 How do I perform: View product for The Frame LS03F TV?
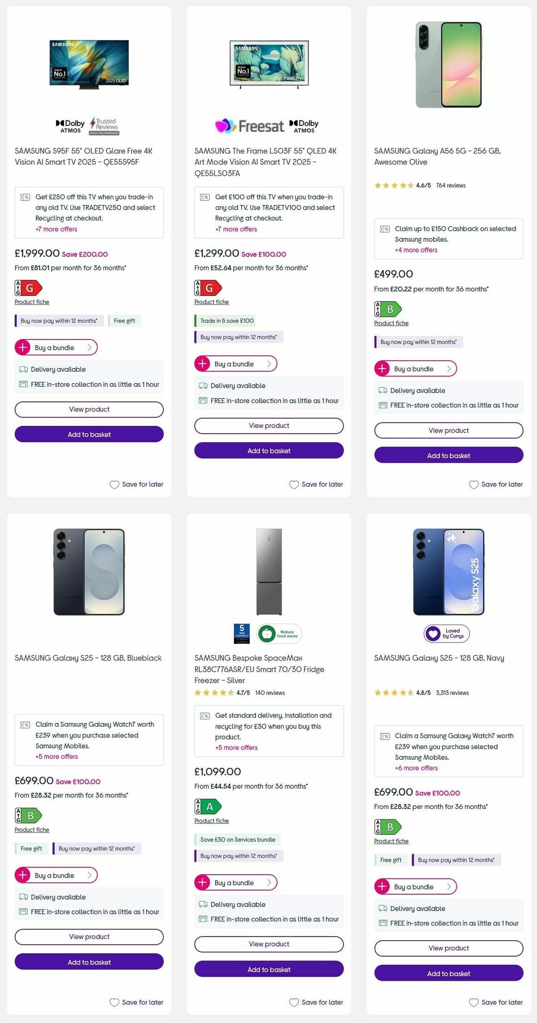[269, 425]
